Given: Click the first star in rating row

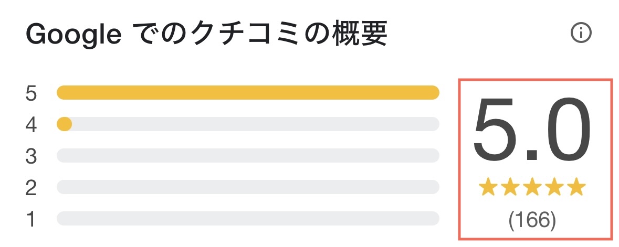Looking at the screenshot, I should click(x=488, y=187).
